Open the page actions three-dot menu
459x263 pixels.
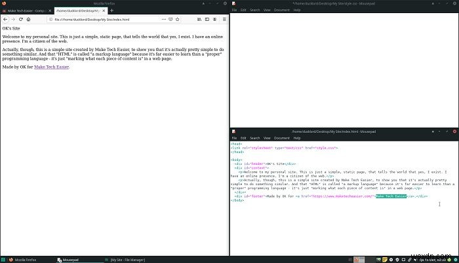164,19
